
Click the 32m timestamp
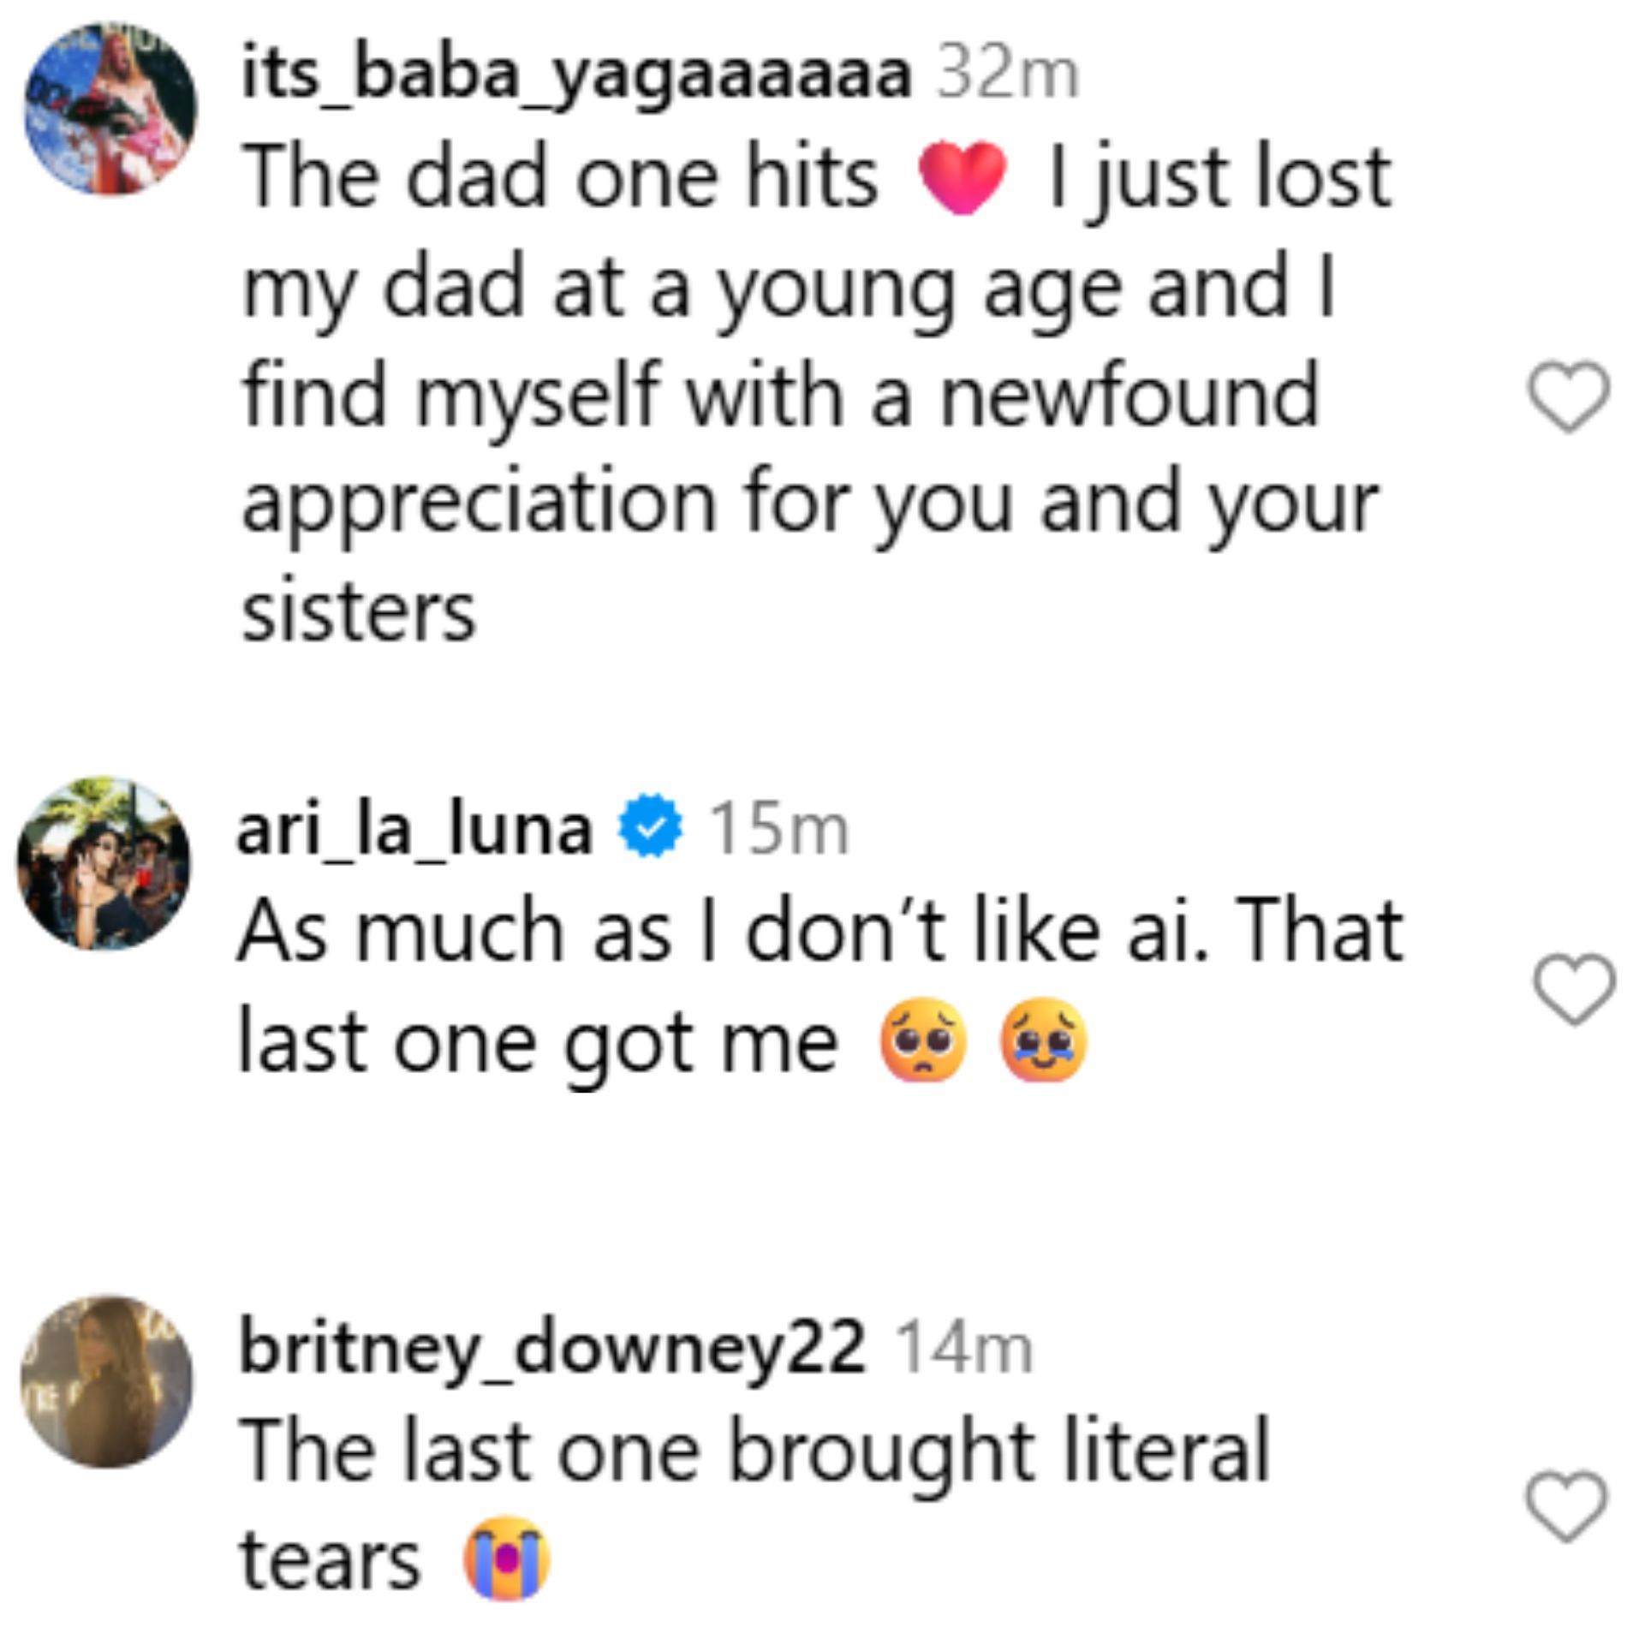pyautogui.click(x=1007, y=76)
